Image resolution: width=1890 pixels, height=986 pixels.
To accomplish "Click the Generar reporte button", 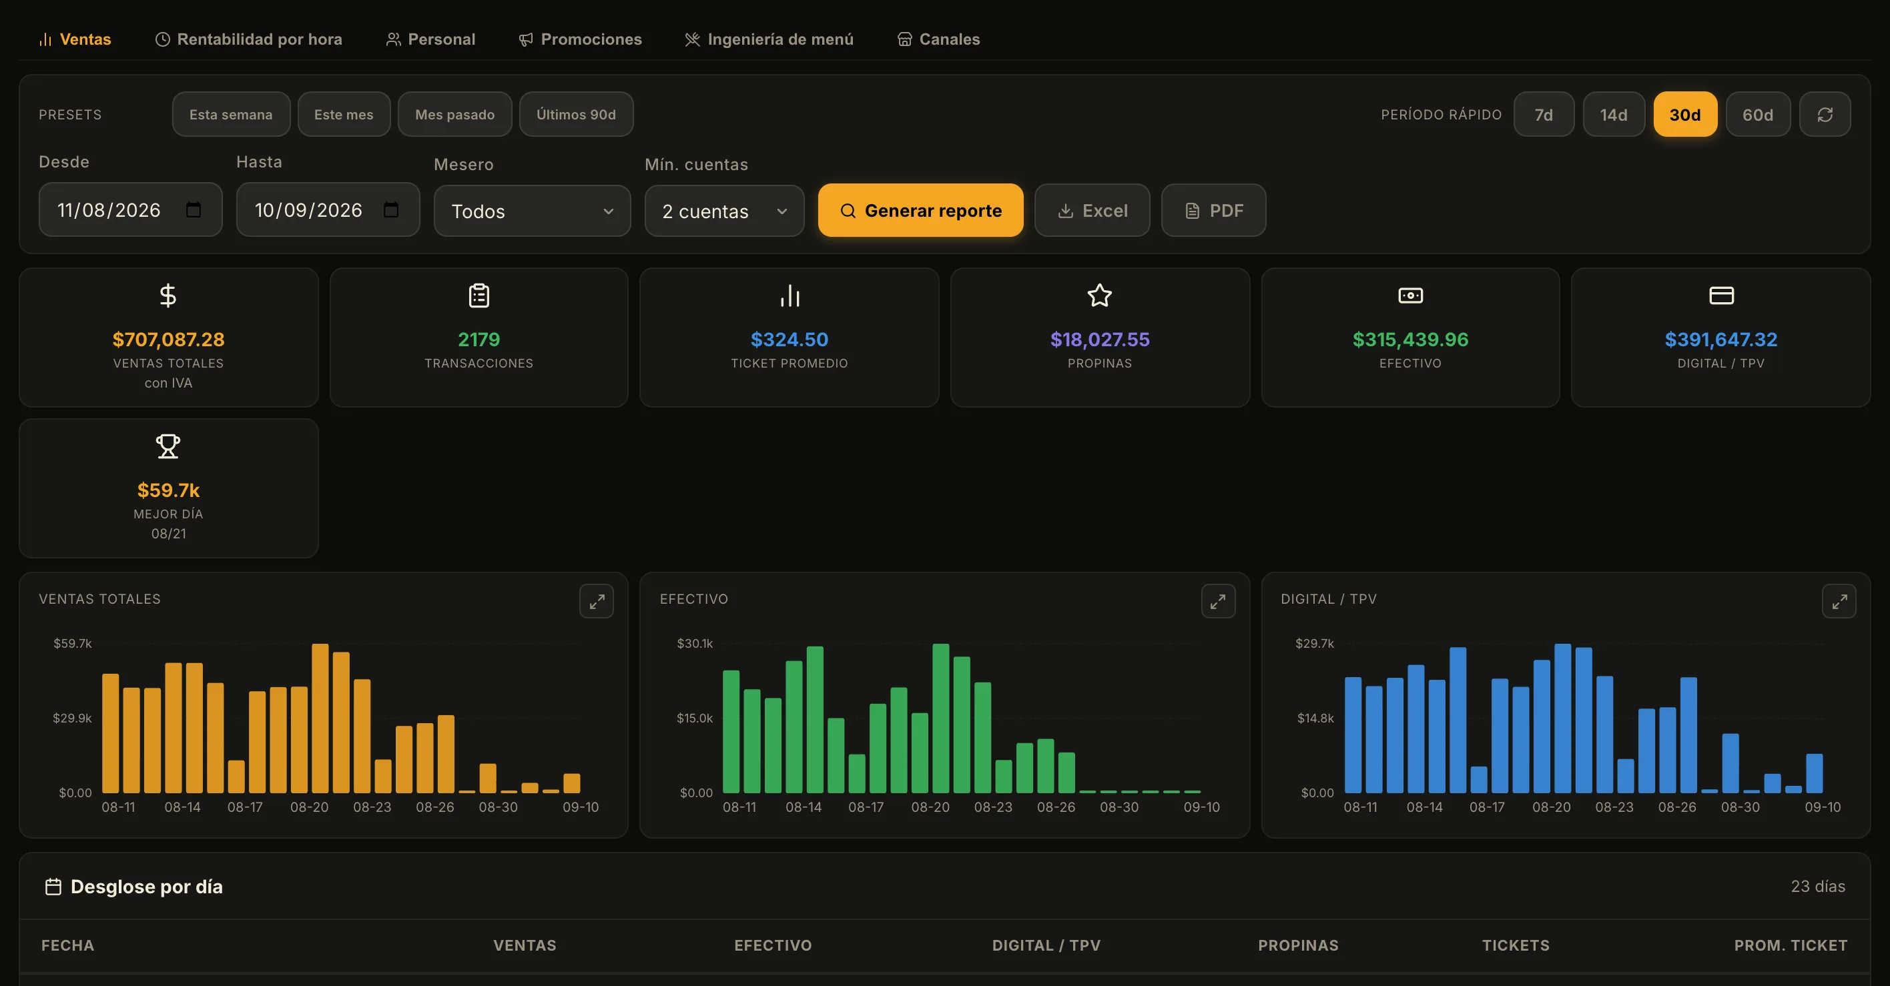I will [x=920, y=211].
